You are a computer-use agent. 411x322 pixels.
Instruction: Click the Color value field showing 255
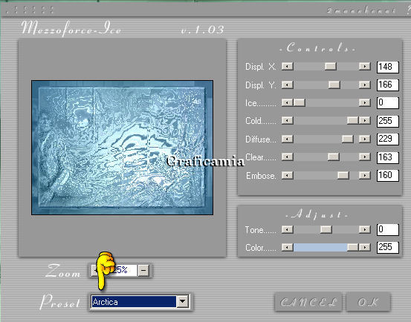point(388,248)
